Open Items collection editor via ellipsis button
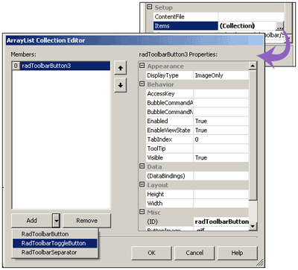298x270 pixels. tap(279, 26)
